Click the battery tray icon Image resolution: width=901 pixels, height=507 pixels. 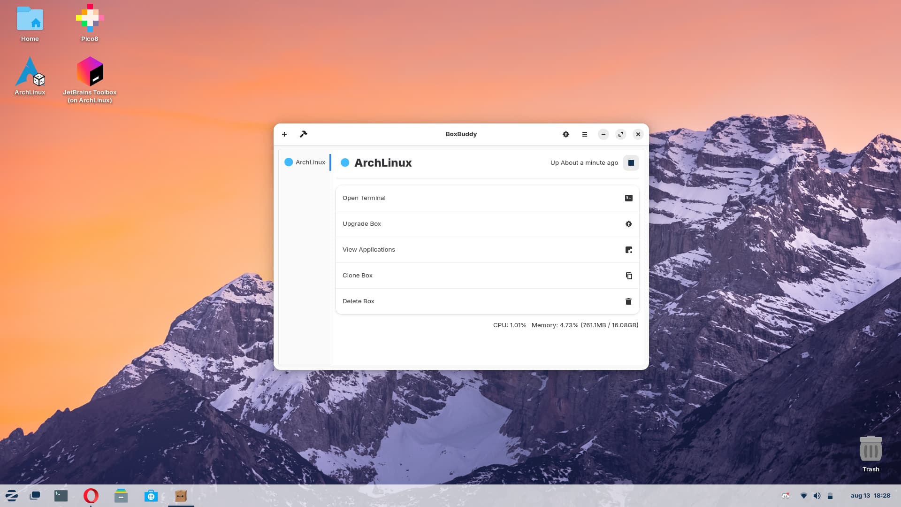[830, 496]
